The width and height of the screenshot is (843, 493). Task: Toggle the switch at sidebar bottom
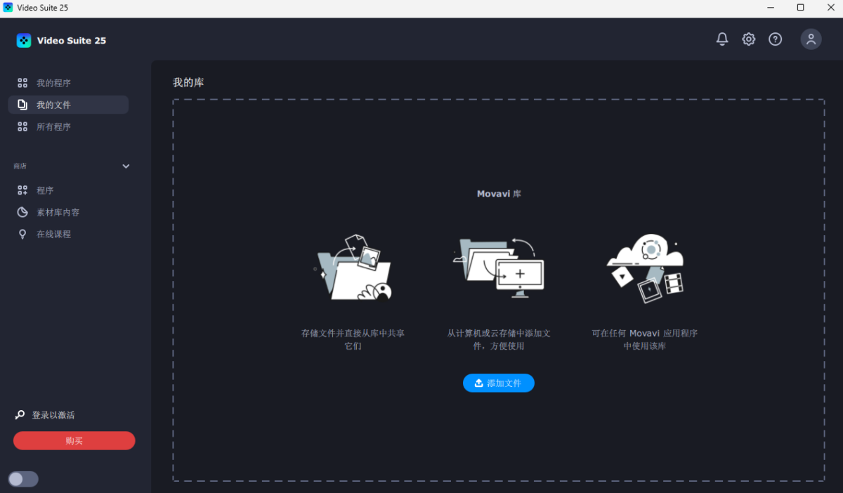[x=23, y=479]
